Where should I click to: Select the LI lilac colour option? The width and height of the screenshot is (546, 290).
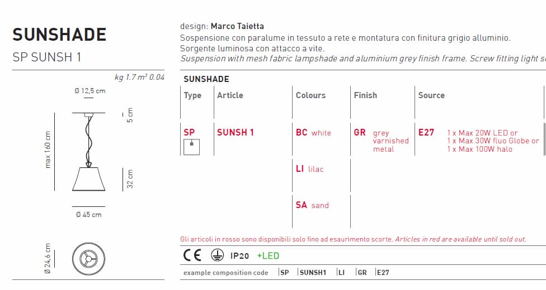coord(309,169)
